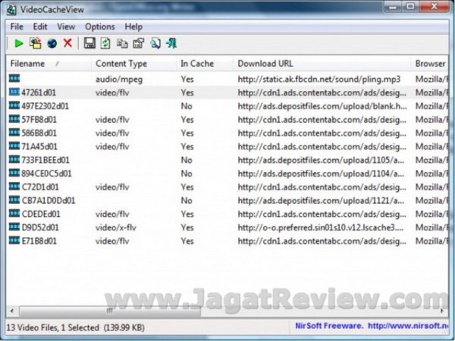Click the scrollbar left arrow

point(12,311)
